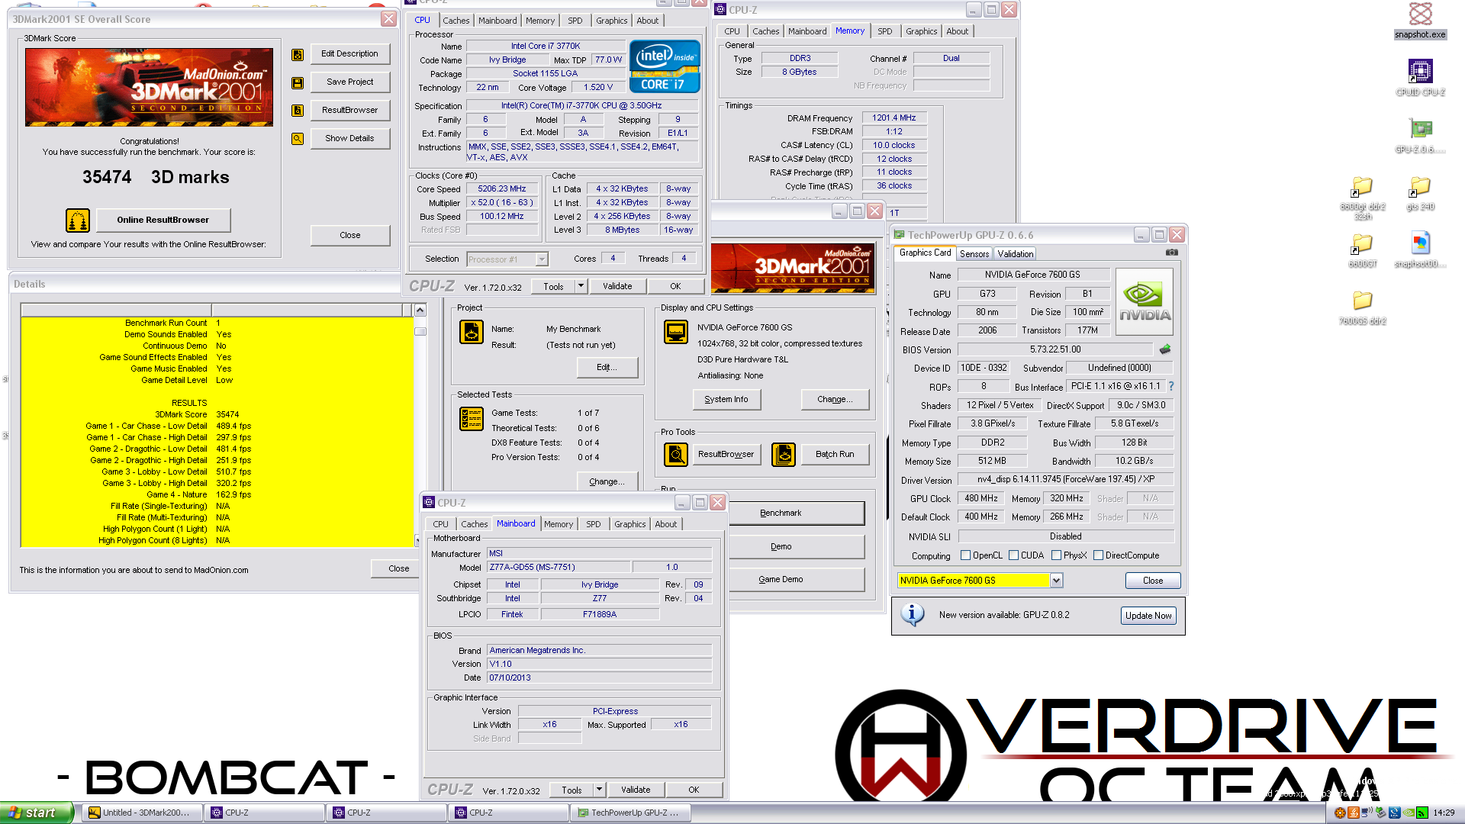The width and height of the screenshot is (1465, 824).
Task: Toggle the OpenCL checkbox in GPU-Z
Action: click(965, 555)
